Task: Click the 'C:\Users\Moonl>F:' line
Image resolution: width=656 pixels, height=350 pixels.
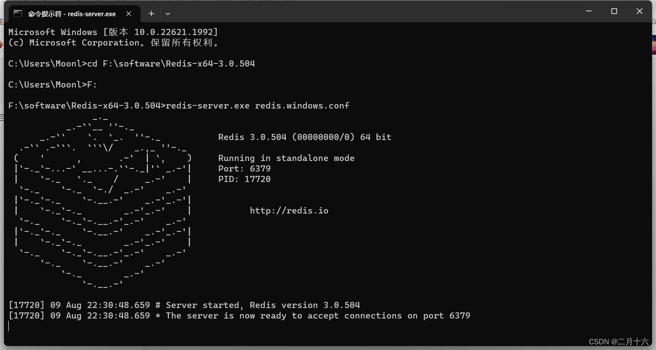Action: [x=53, y=85]
